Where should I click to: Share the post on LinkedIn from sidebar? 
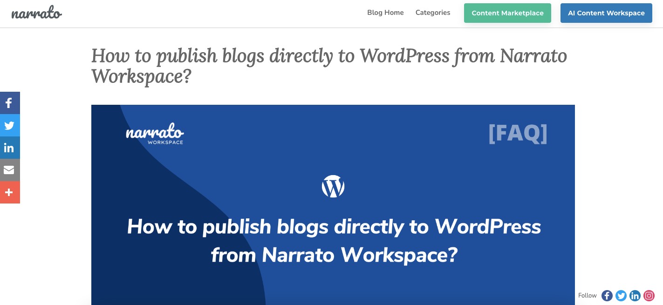point(10,148)
